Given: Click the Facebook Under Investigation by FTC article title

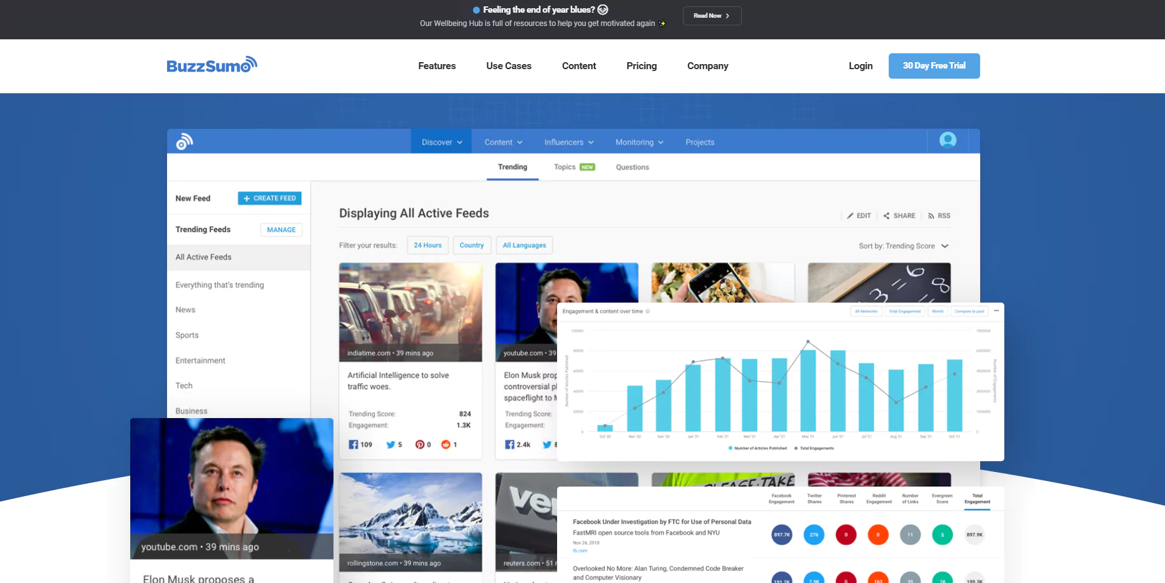Looking at the screenshot, I should pos(662,522).
